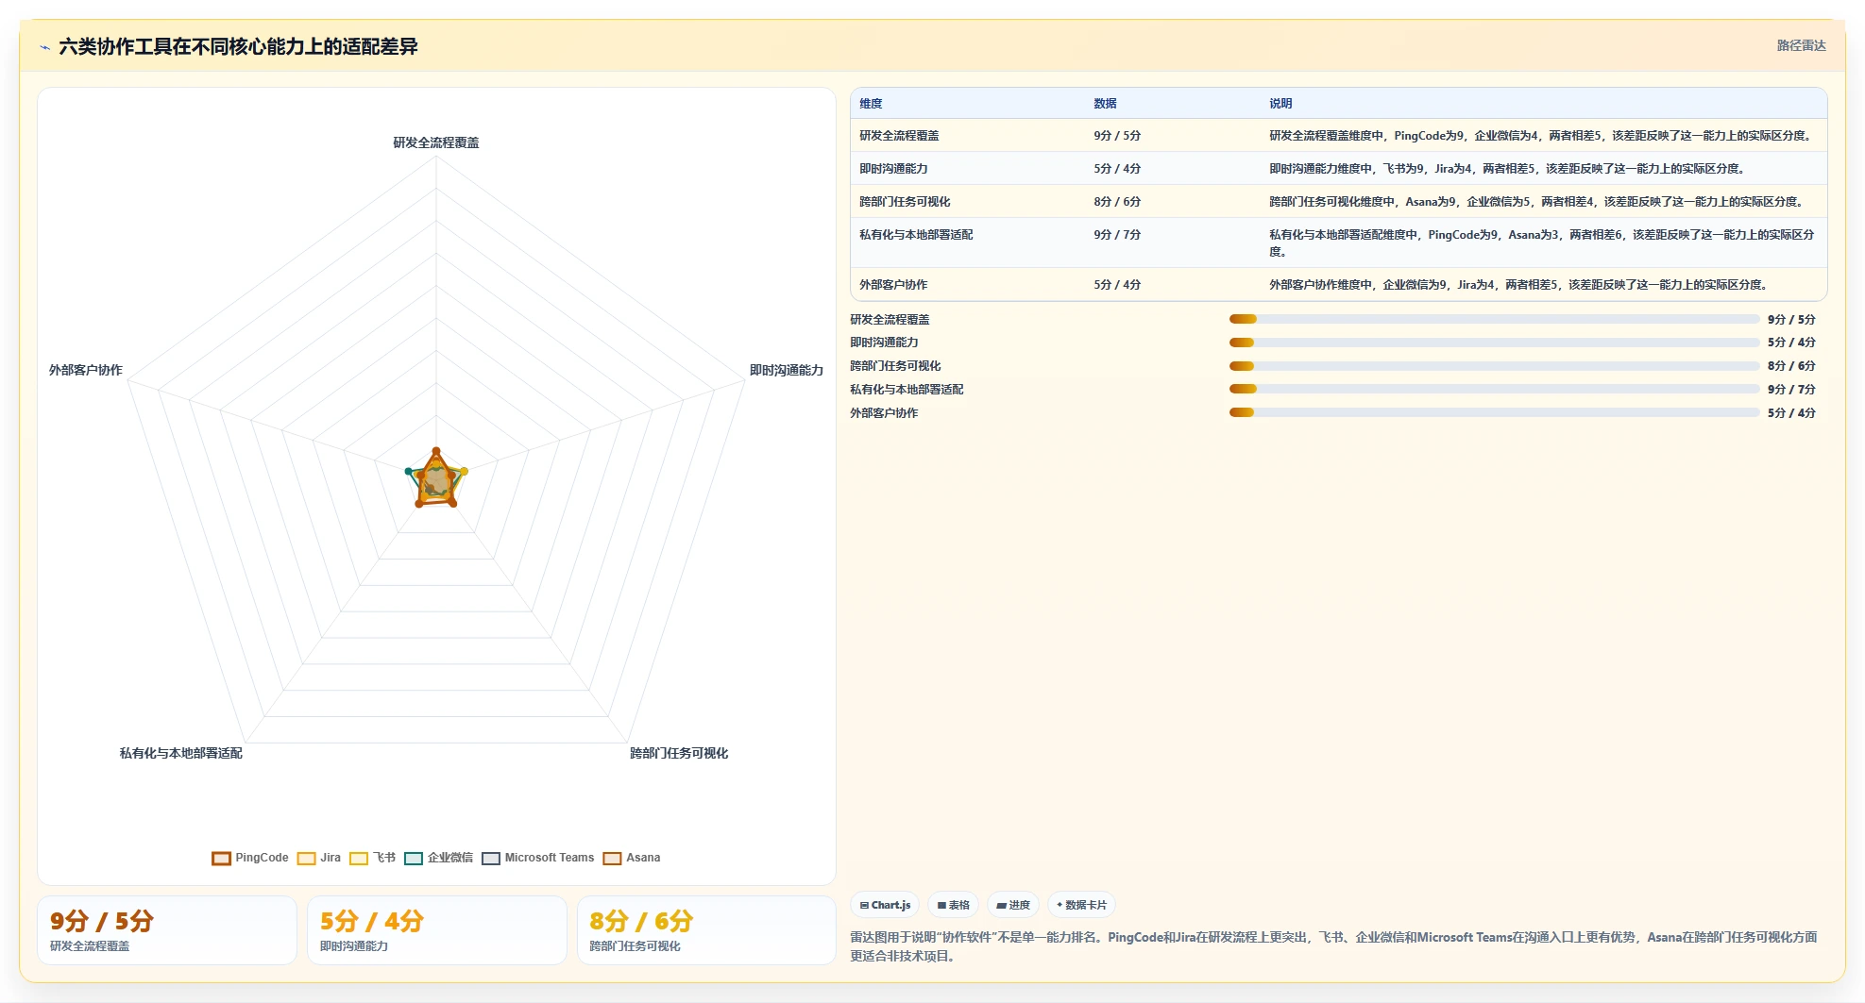Click table cell 研发全流程覆盖
Viewport: 1865px width, 1003px height.
899,136
